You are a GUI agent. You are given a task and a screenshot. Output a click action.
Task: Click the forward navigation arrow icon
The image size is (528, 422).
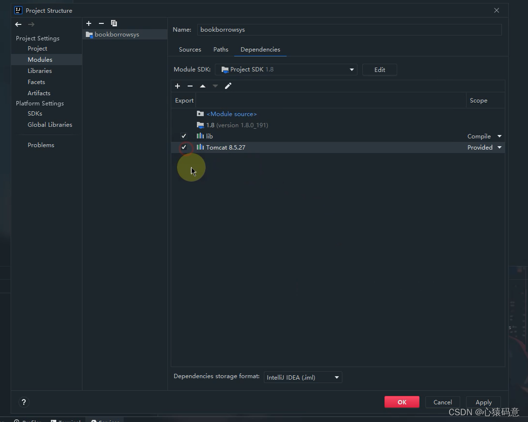click(x=31, y=24)
